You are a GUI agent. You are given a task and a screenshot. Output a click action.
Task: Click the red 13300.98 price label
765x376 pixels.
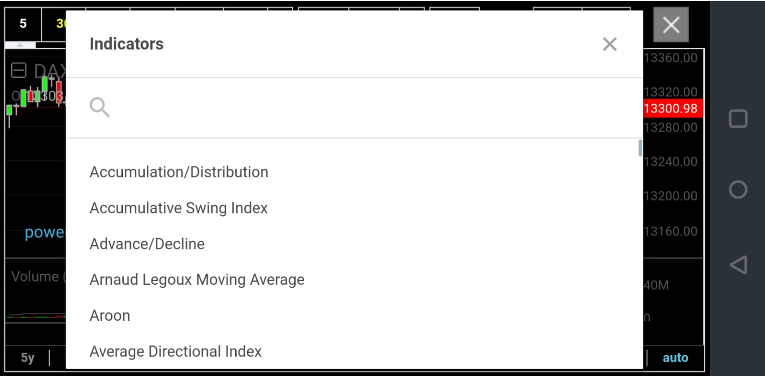(672, 108)
